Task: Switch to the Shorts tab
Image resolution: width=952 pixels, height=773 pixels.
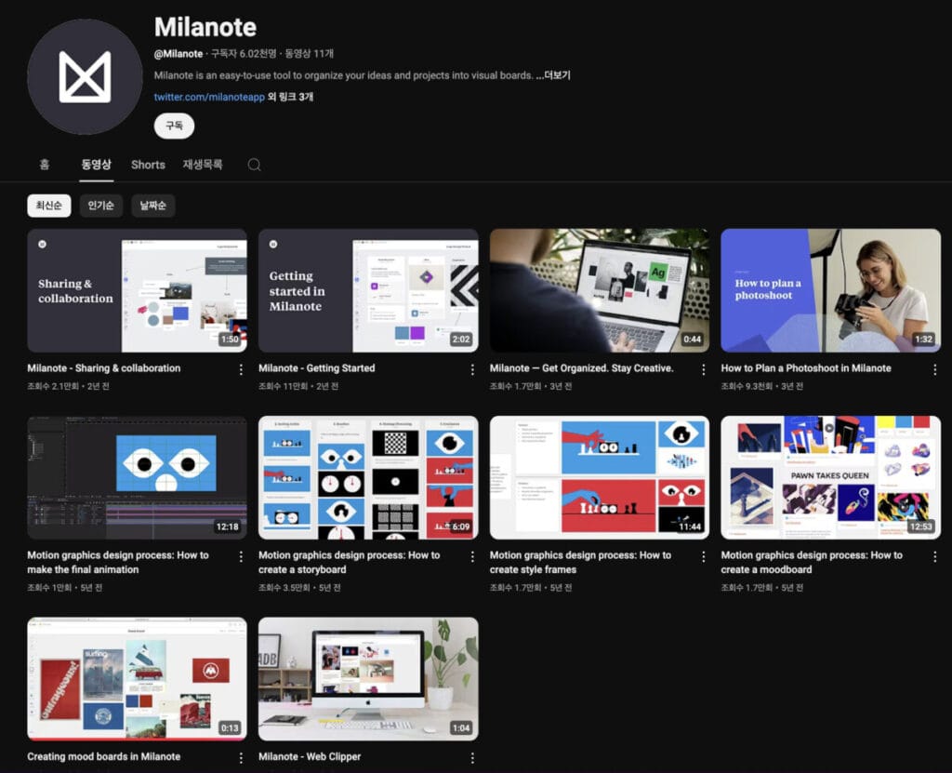Action: click(x=148, y=165)
